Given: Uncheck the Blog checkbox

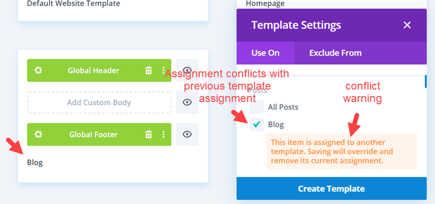Looking at the screenshot, I should click(257, 125).
